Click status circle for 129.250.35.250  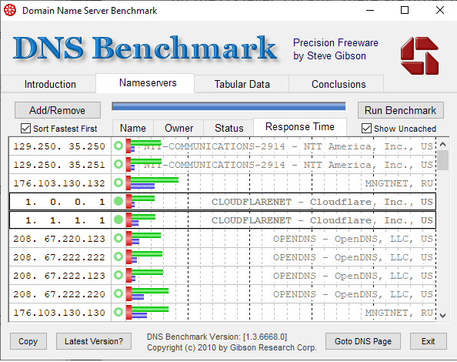tap(118, 146)
